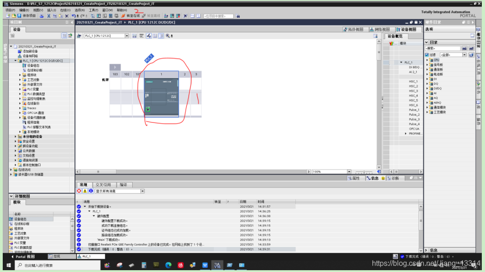The width and height of the screenshot is (485, 272).
Task: Switch to 编译 compile tab
Action: point(124,185)
